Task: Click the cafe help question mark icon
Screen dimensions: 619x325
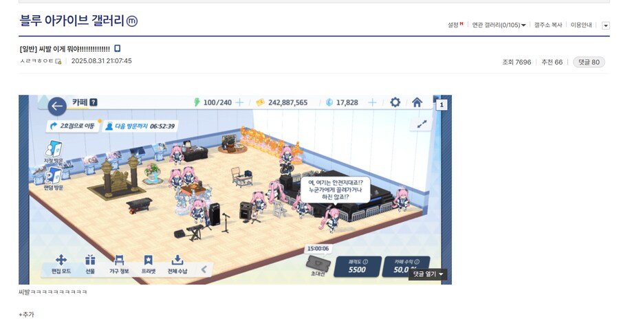Action: point(93,102)
